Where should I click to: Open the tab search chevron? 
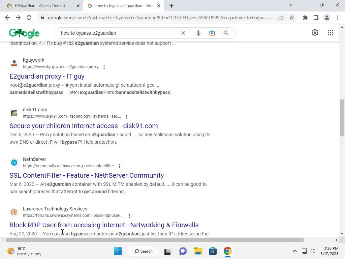click(291, 5)
